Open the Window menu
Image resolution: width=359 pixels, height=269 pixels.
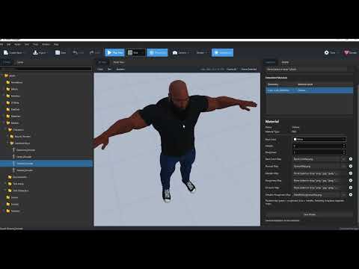point(46,44)
